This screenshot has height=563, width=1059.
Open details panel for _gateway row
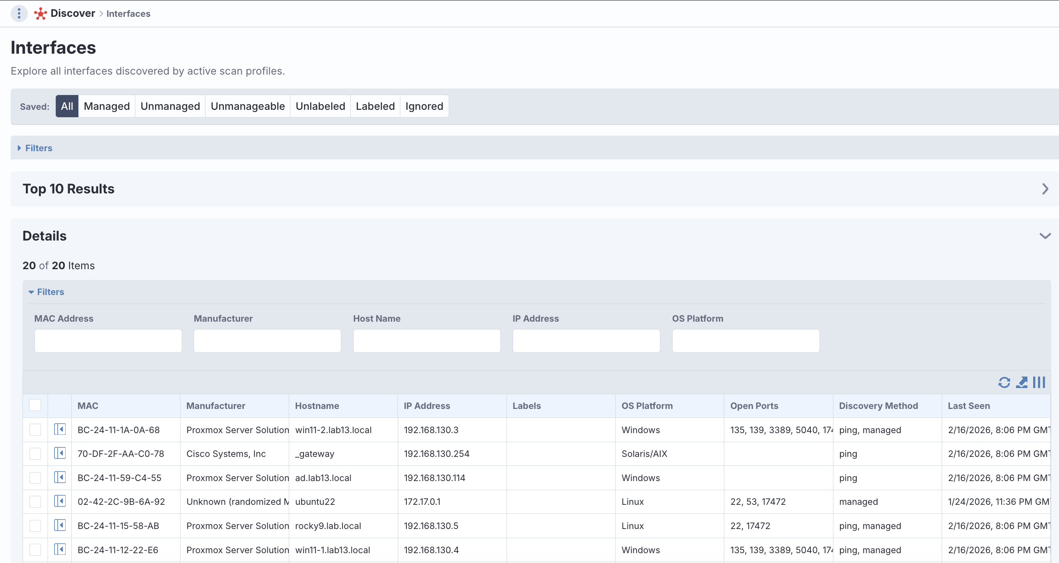60,453
